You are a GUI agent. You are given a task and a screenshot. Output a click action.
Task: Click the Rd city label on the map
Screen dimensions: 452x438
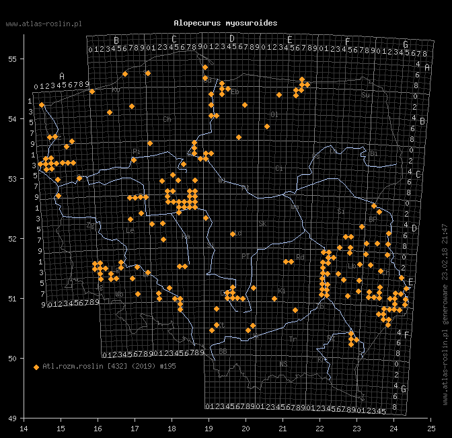[300, 257]
